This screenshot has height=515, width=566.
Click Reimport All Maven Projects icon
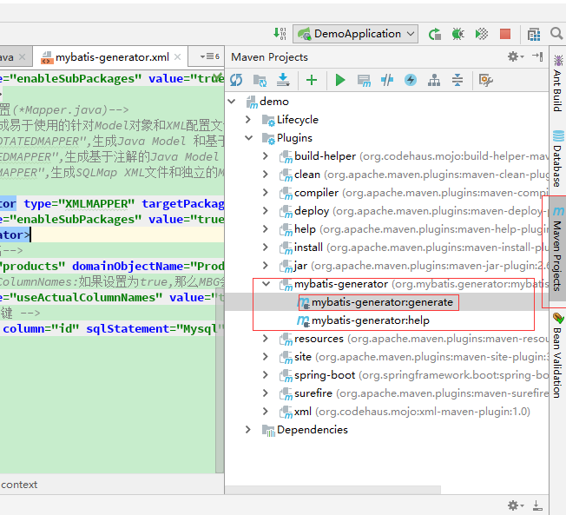[x=236, y=80]
